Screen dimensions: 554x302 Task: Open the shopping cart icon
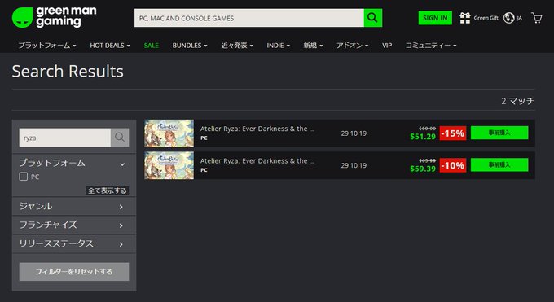537,18
